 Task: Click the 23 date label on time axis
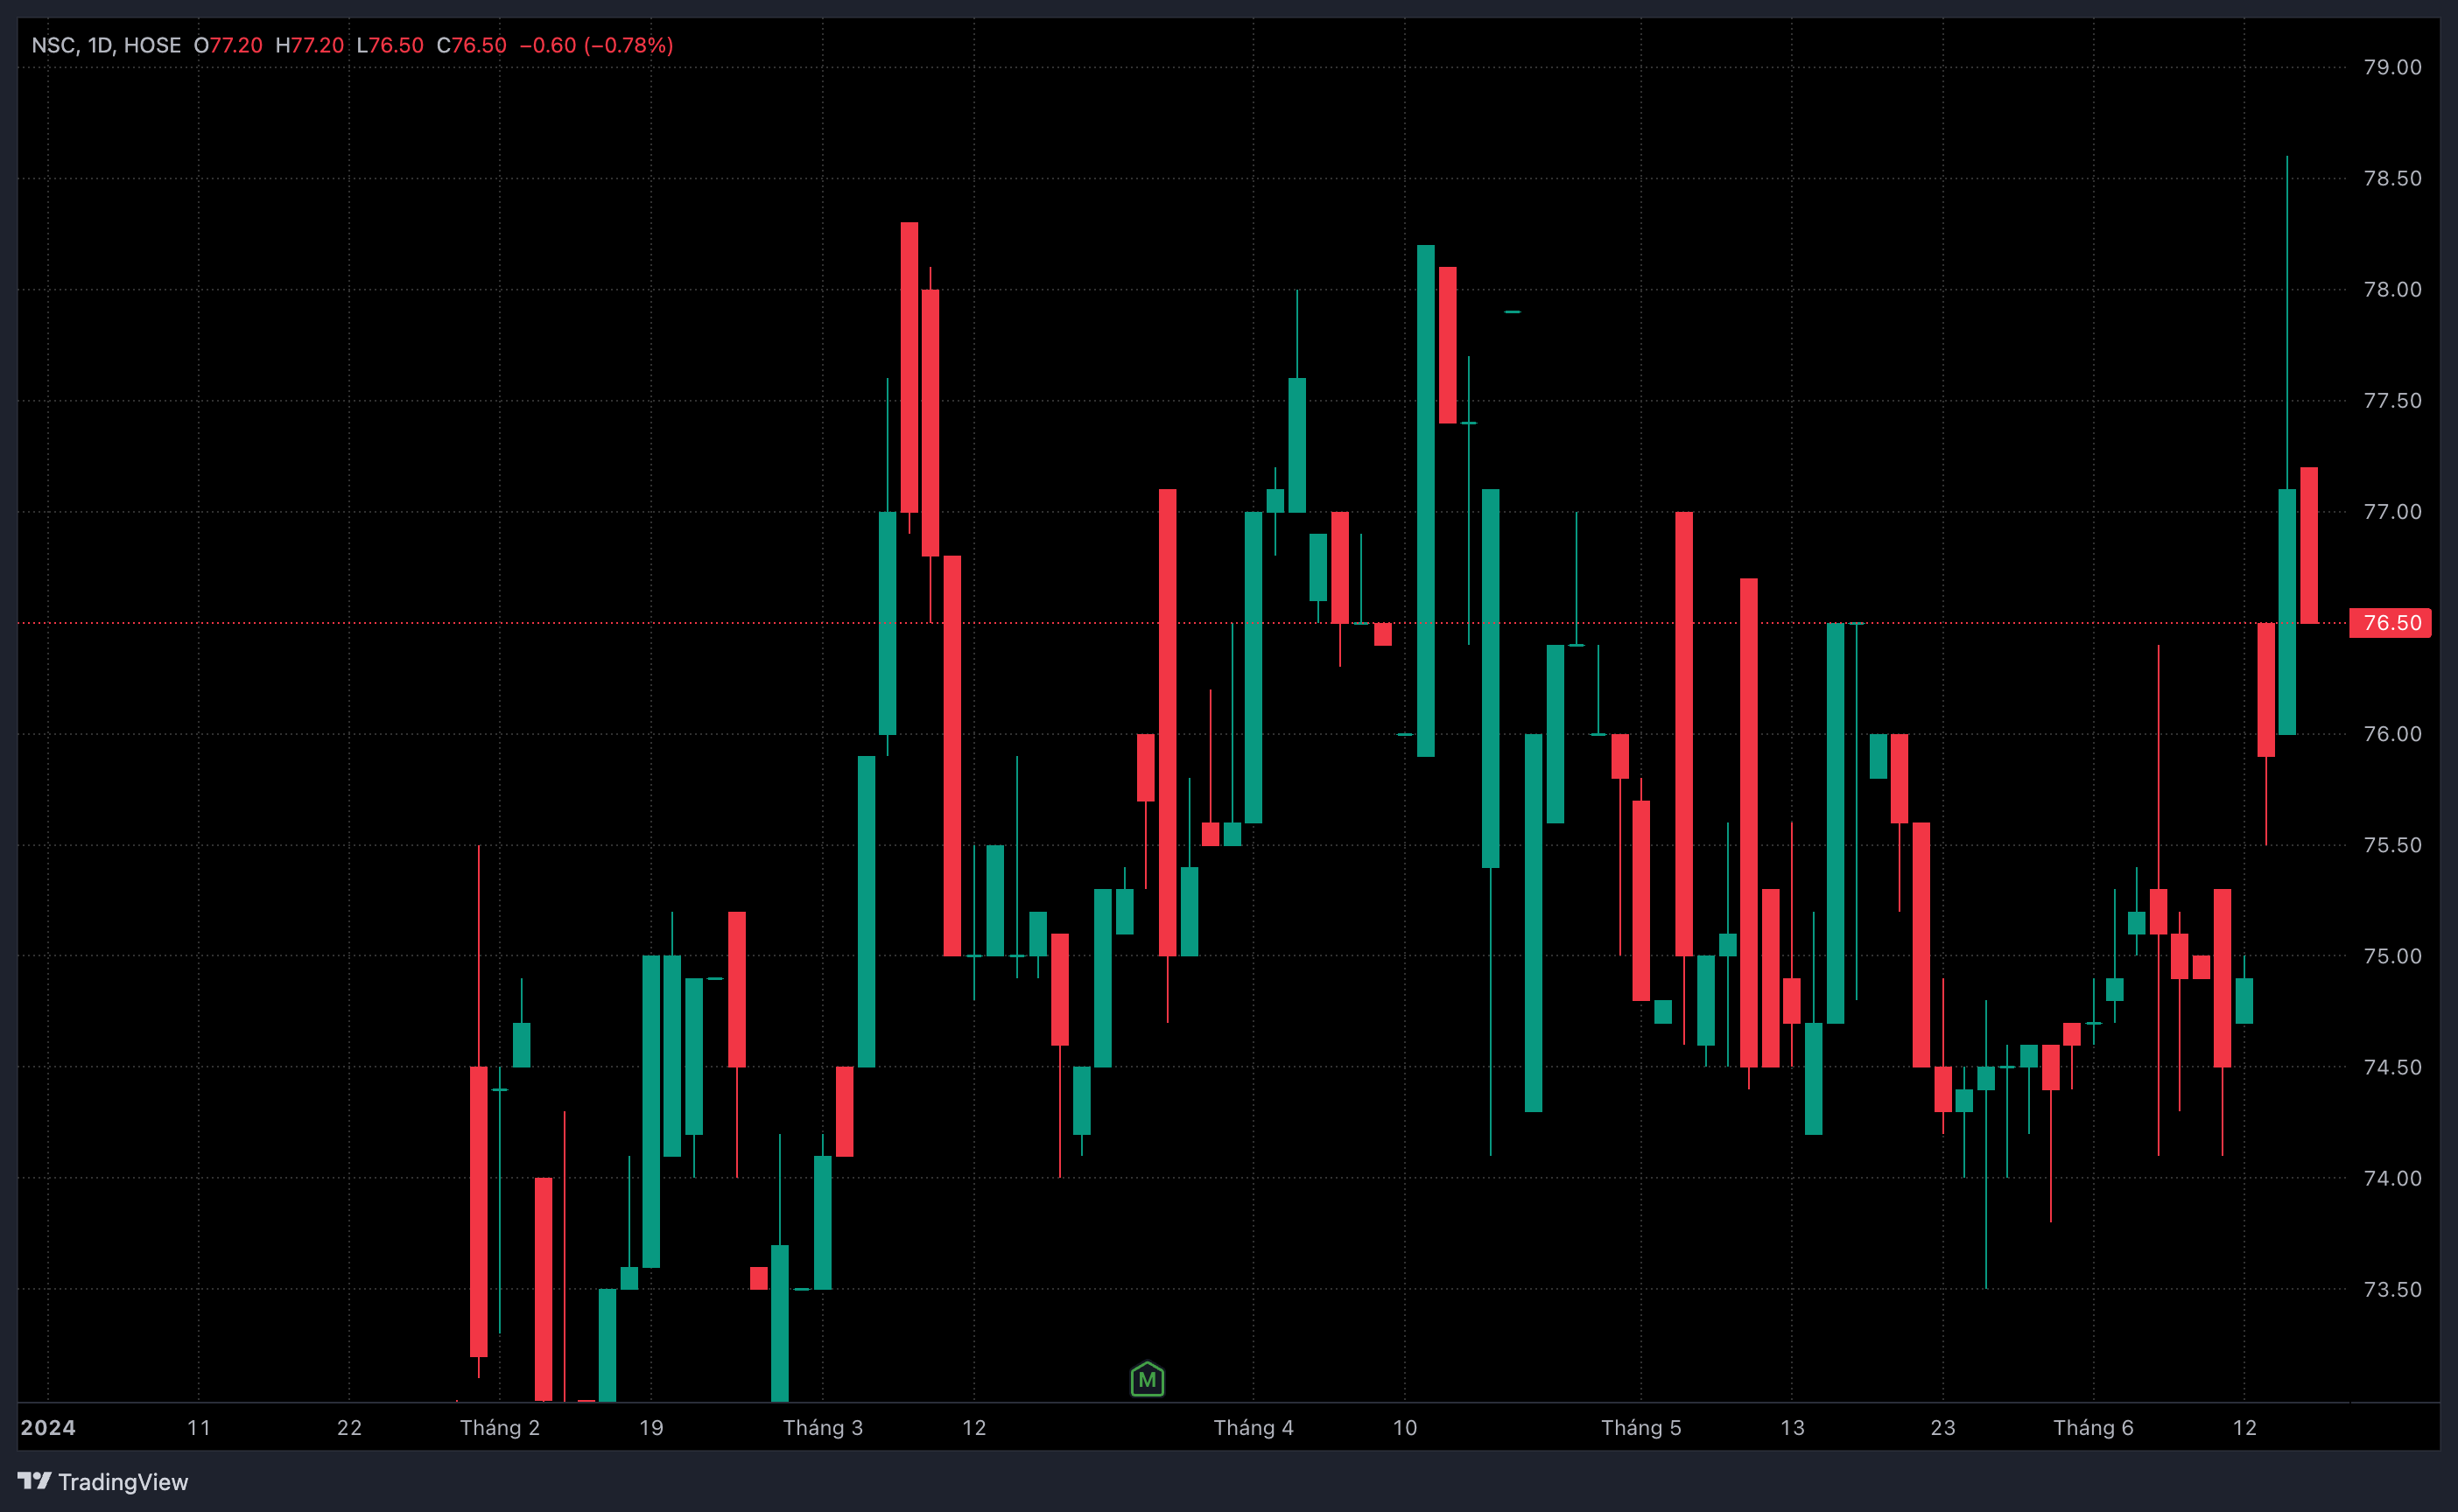pyautogui.click(x=1942, y=1427)
